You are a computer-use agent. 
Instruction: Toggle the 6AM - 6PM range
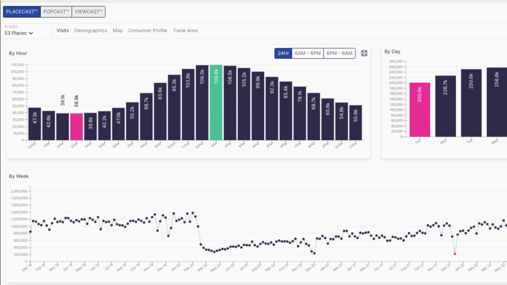(x=307, y=53)
